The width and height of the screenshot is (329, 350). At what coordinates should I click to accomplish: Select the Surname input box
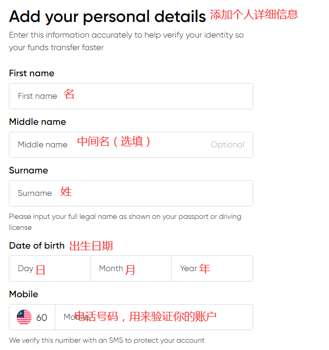(x=131, y=193)
